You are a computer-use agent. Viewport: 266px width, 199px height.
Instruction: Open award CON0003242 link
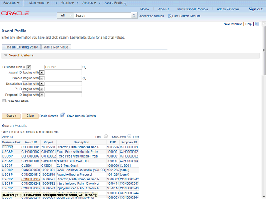point(31,179)
